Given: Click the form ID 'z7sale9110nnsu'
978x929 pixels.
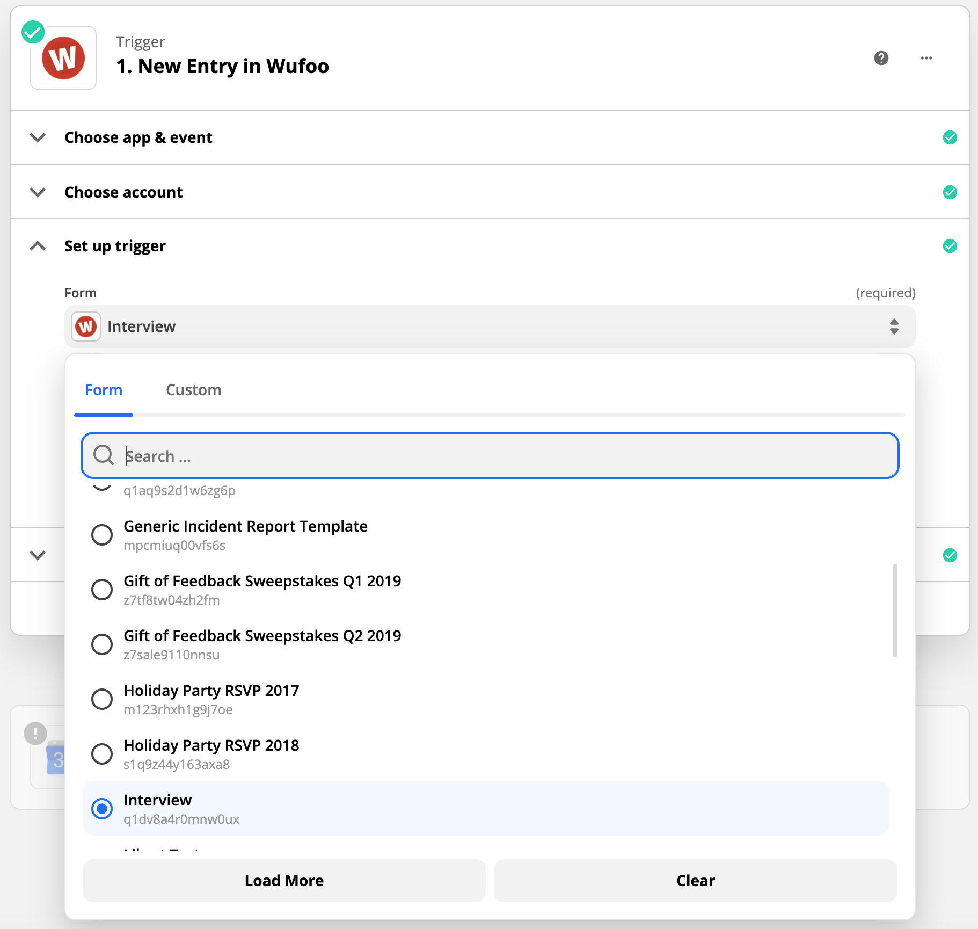Looking at the screenshot, I should pyautogui.click(x=172, y=655).
